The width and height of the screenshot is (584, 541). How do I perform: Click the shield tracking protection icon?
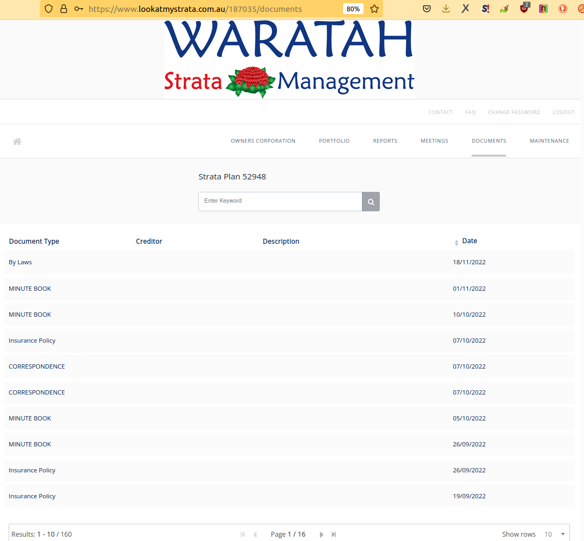(x=49, y=9)
